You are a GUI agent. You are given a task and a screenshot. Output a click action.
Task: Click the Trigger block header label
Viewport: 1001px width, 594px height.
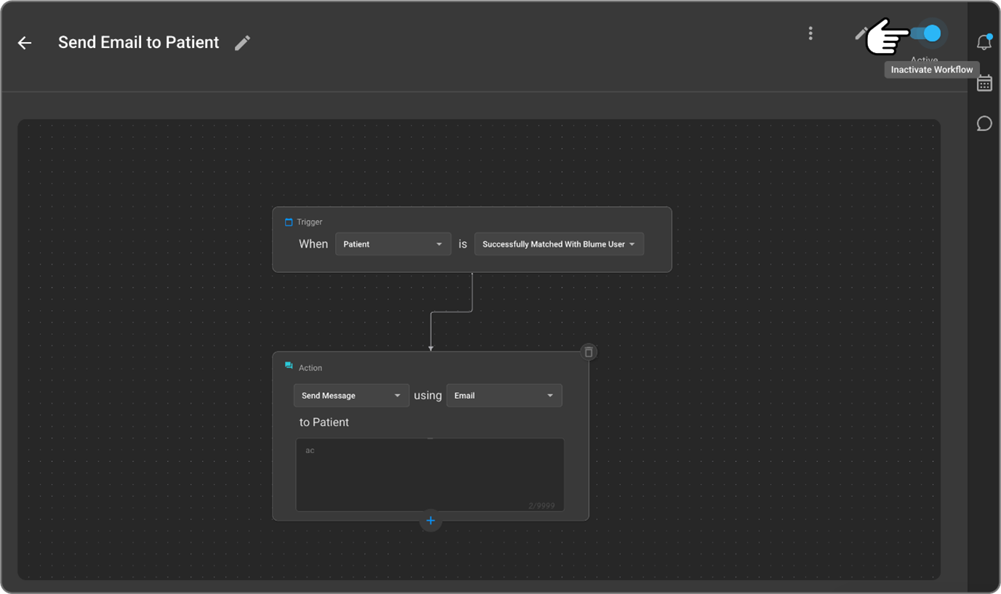pyautogui.click(x=310, y=222)
